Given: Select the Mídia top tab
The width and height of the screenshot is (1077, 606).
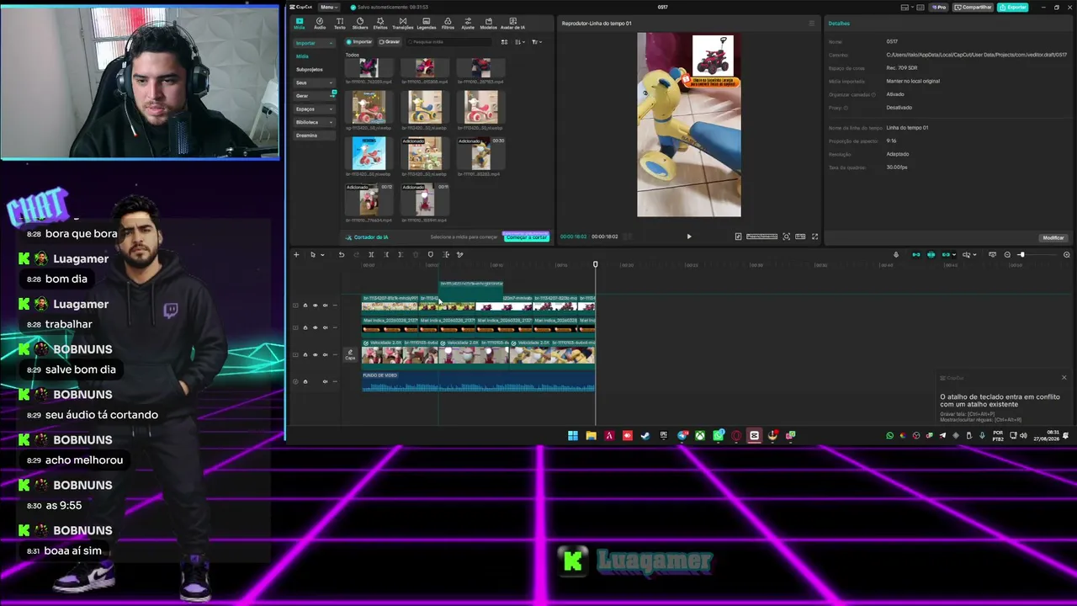Looking at the screenshot, I should pyautogui.click(x=300, y=24).
